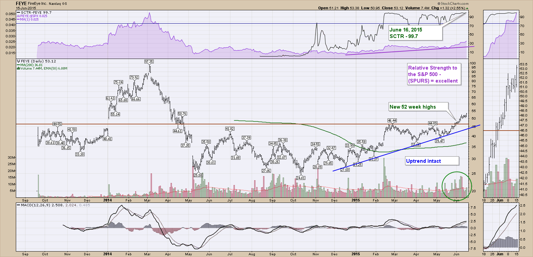The height and width of the screenshot is (257, 533).
Task: Click the 66.66 price label
Action: click(x=136, y=99)
